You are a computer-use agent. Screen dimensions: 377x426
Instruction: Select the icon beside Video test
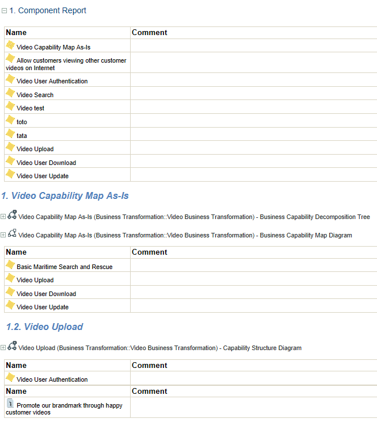pyautogui.click(x=10, y=106)
